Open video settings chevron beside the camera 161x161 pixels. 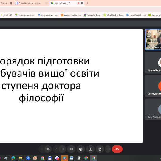tap(56, 149)
